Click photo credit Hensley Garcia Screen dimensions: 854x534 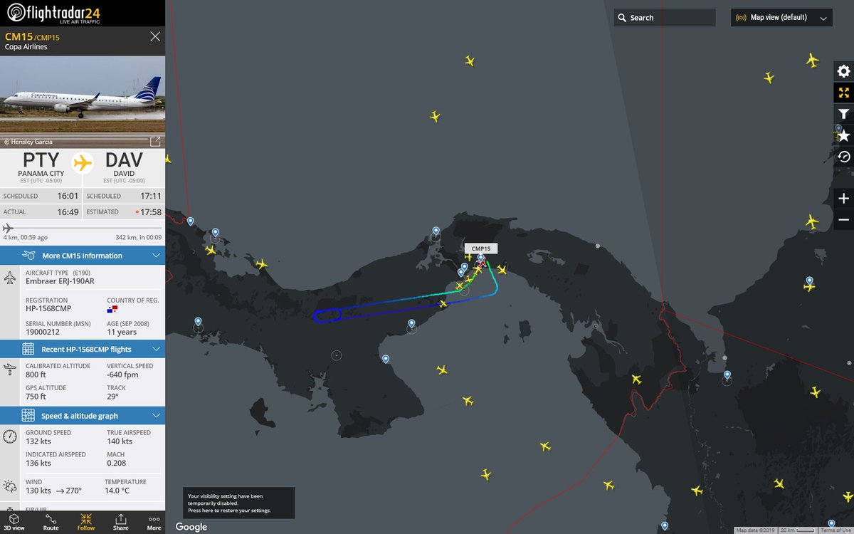[28, 142]
